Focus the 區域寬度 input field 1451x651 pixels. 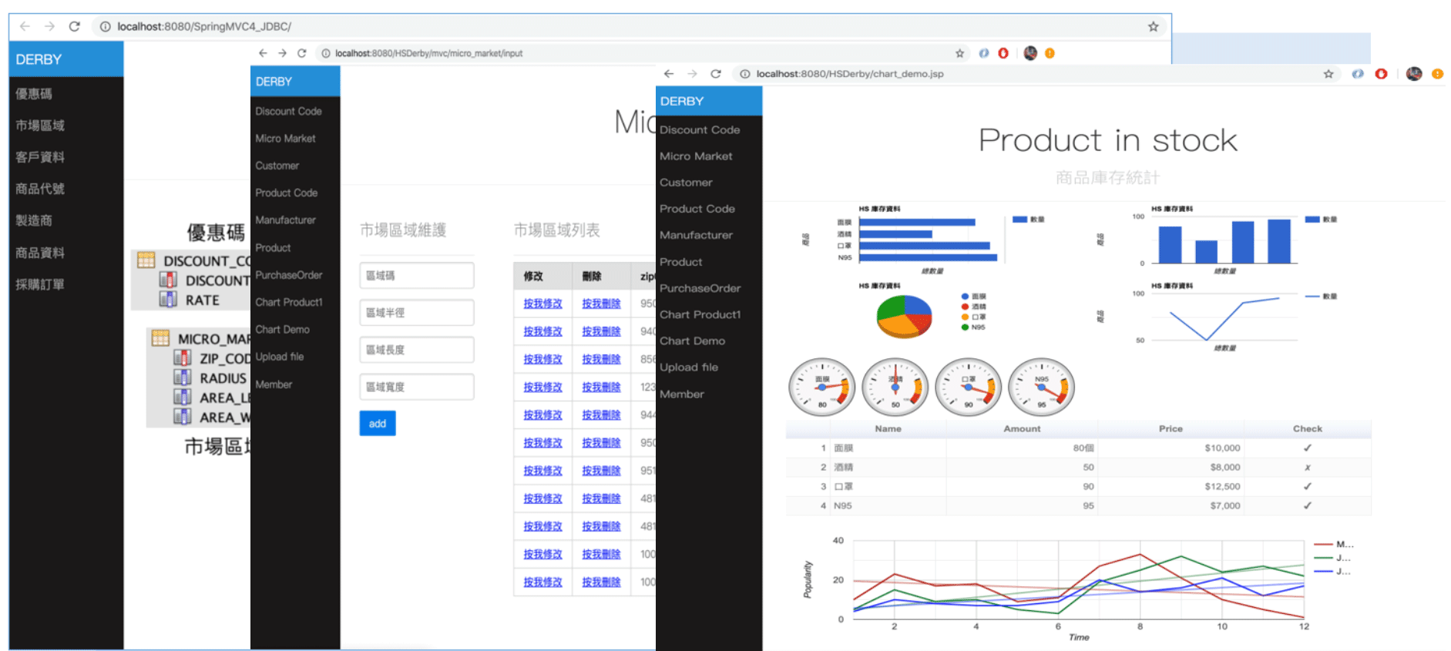pos(417,387)
